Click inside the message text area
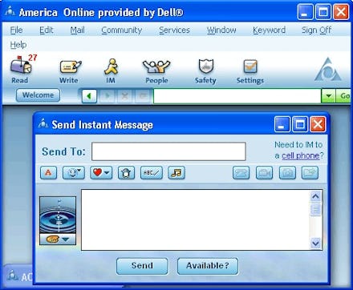Screen dimensions: 353x290 click(x=195, y=220)
